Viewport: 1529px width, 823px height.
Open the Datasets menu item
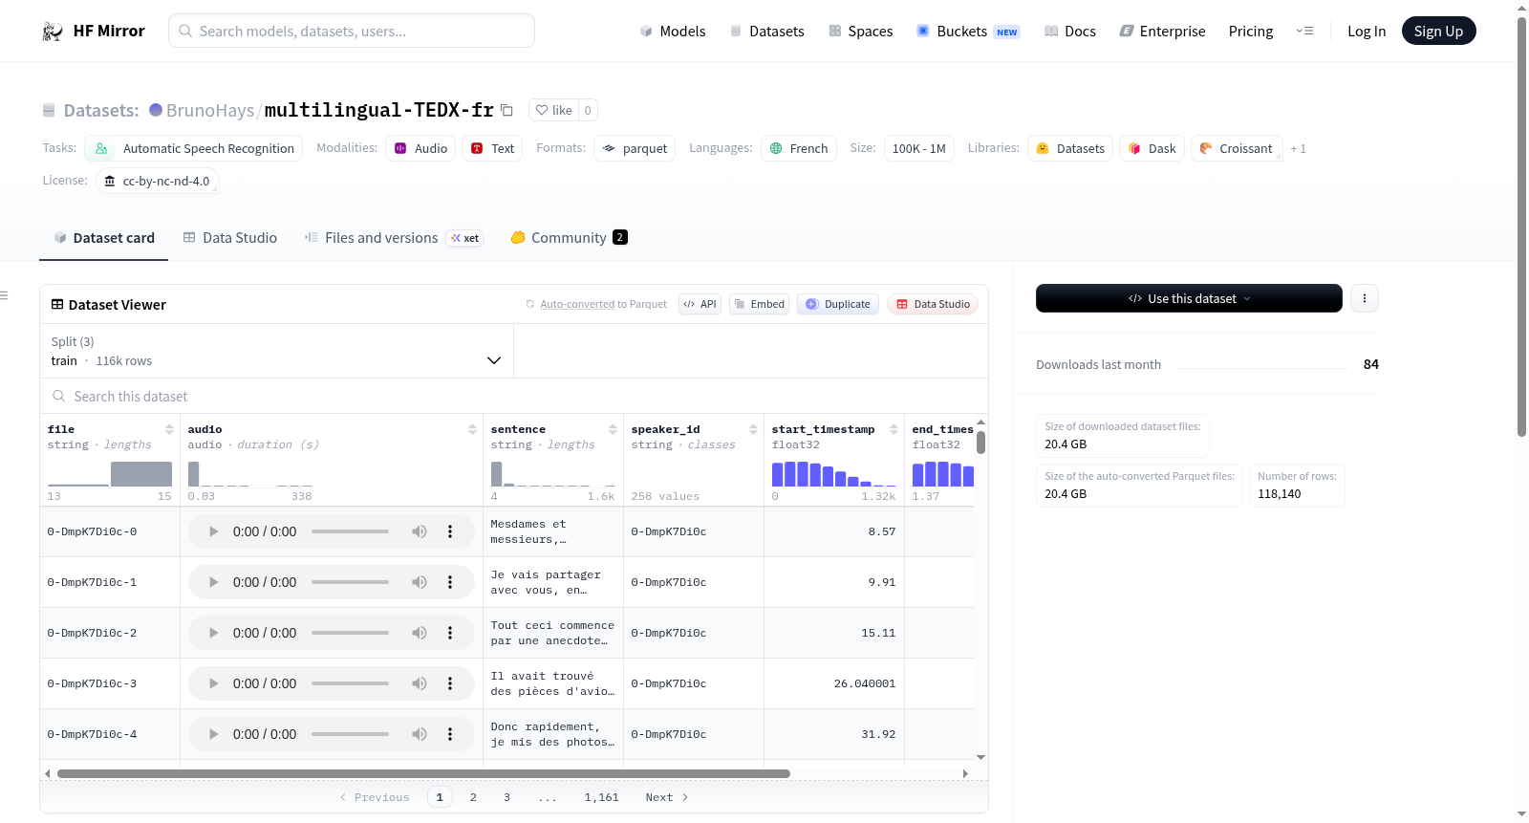point(767,32)
